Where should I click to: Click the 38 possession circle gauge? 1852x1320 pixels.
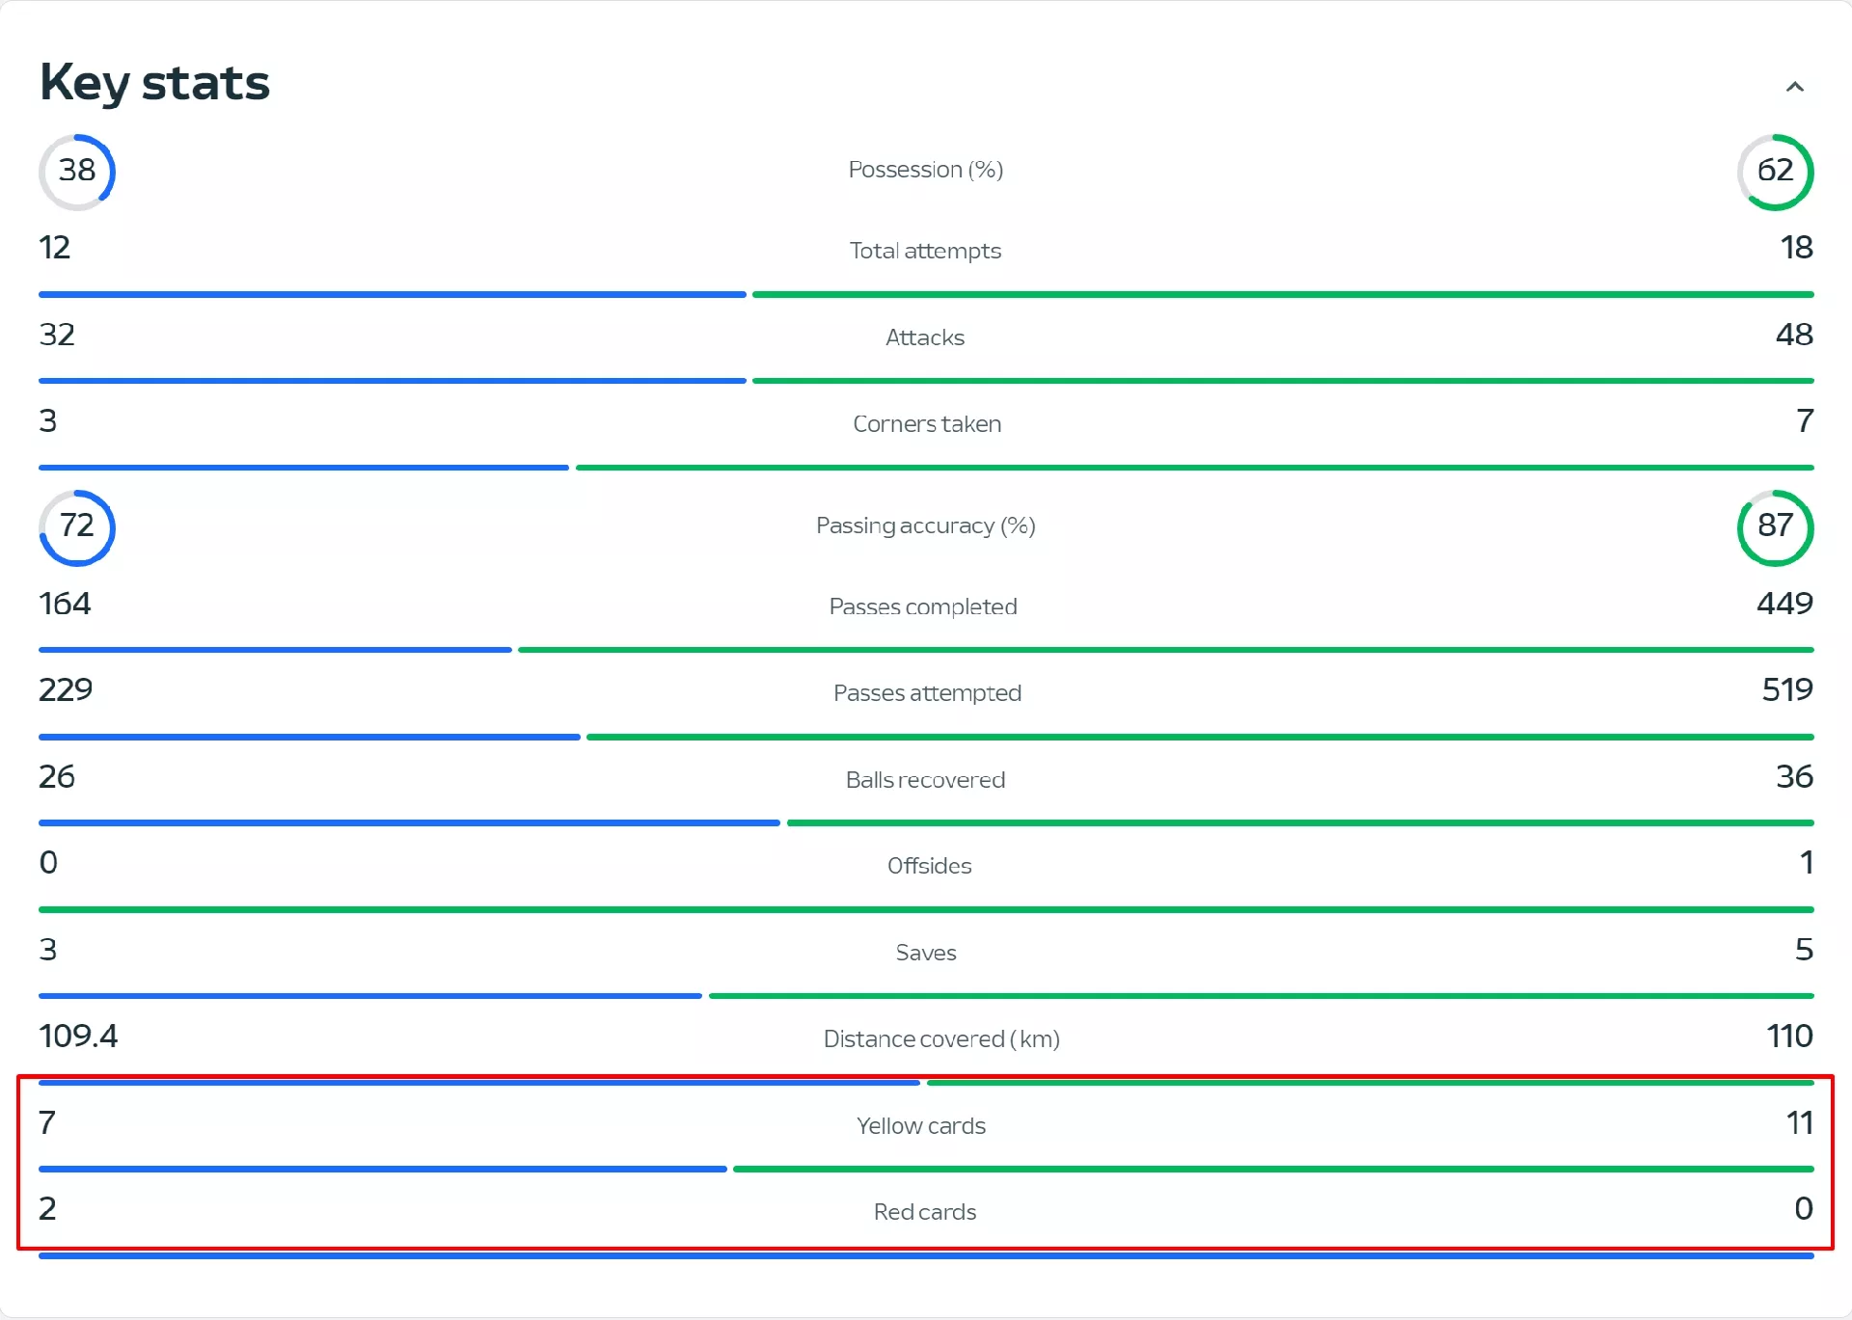pyautogui.click(x=77, y=172)
